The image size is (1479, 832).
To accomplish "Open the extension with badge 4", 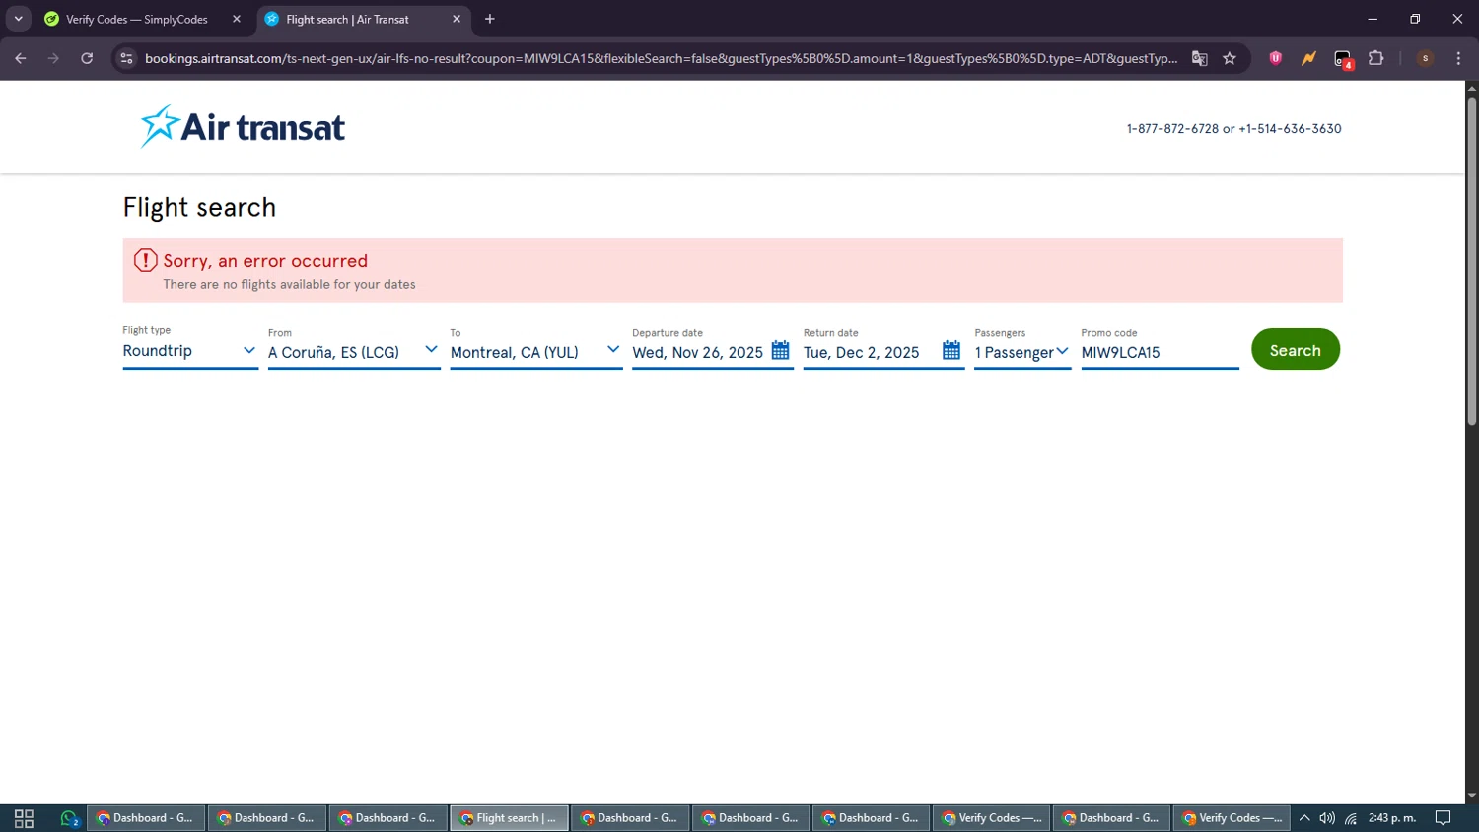I will pyautogui.click(x=1343, y=59).
